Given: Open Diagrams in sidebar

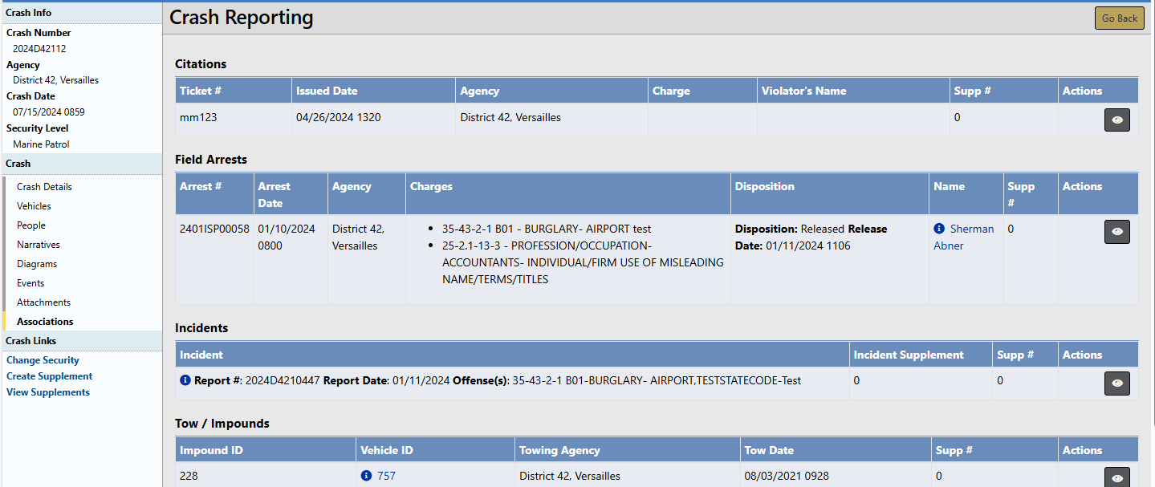Looking at the screenshot, I should pos(37,264).
